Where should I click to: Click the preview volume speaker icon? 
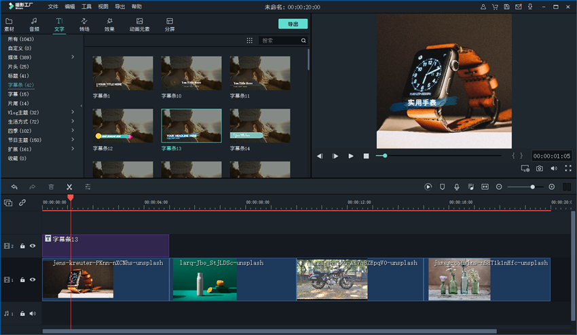[554, 168]
